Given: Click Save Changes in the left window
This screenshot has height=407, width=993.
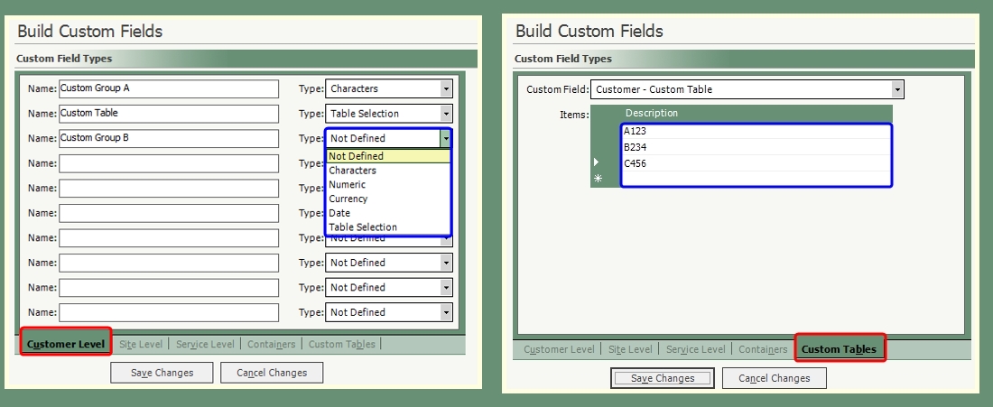Looking at the screenshot, I should 162,373.
